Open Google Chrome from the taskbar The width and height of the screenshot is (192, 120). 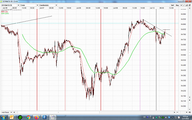(x=28, y=118)
